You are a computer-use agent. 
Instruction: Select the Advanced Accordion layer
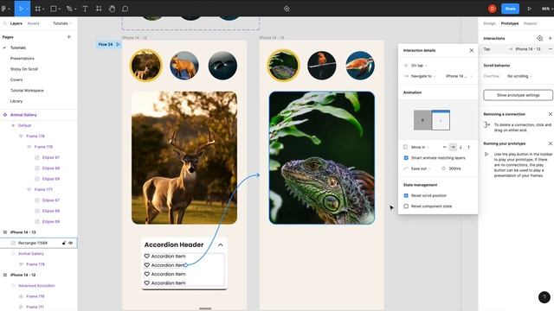pyautogui.click(x=36, y=286)
